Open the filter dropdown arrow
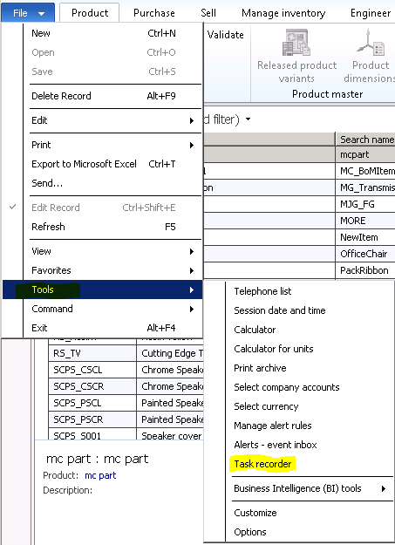Image resolution: width=395 pixels, height=545 pixels. click(248, 119)
